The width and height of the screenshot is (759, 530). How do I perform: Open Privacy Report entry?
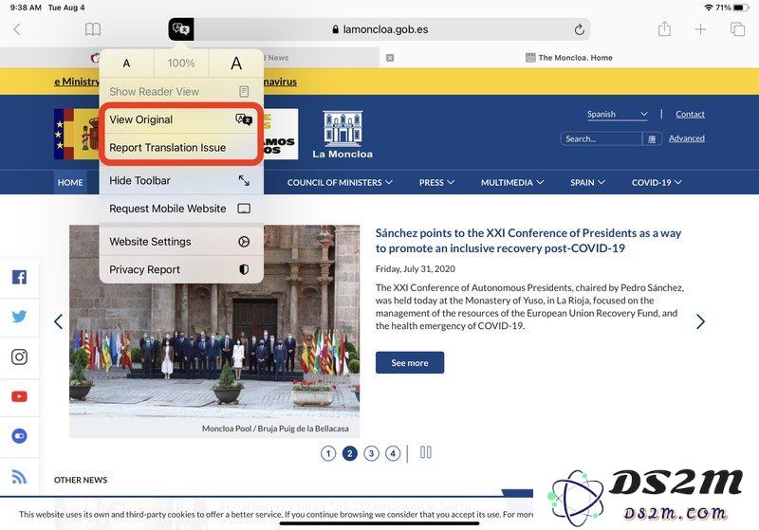pyautogui.click(x=181, y=269)
